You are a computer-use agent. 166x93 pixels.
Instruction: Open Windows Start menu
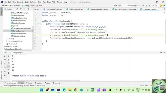tap(41, 90)
